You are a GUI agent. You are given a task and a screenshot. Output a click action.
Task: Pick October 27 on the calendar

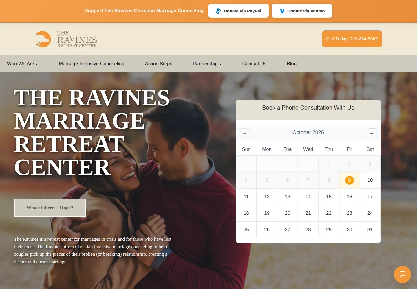288,230
